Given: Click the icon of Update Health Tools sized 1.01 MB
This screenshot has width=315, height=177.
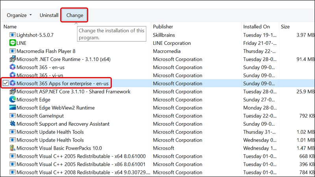Looking at the screenshot, I should pyautogui.click(x=13, y=140).
